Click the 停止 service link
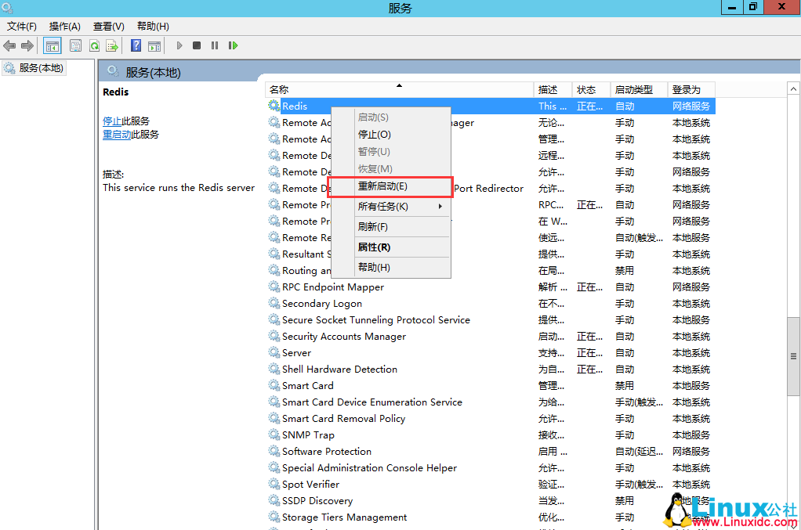Screen dimensions: 801x530 (x=111, y=121)
